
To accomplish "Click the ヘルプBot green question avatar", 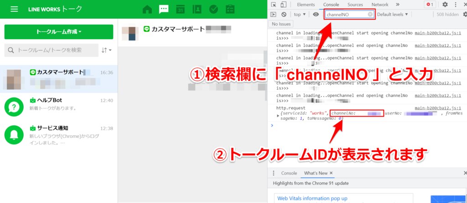I will pyautogui.click(x=14, y=107).
